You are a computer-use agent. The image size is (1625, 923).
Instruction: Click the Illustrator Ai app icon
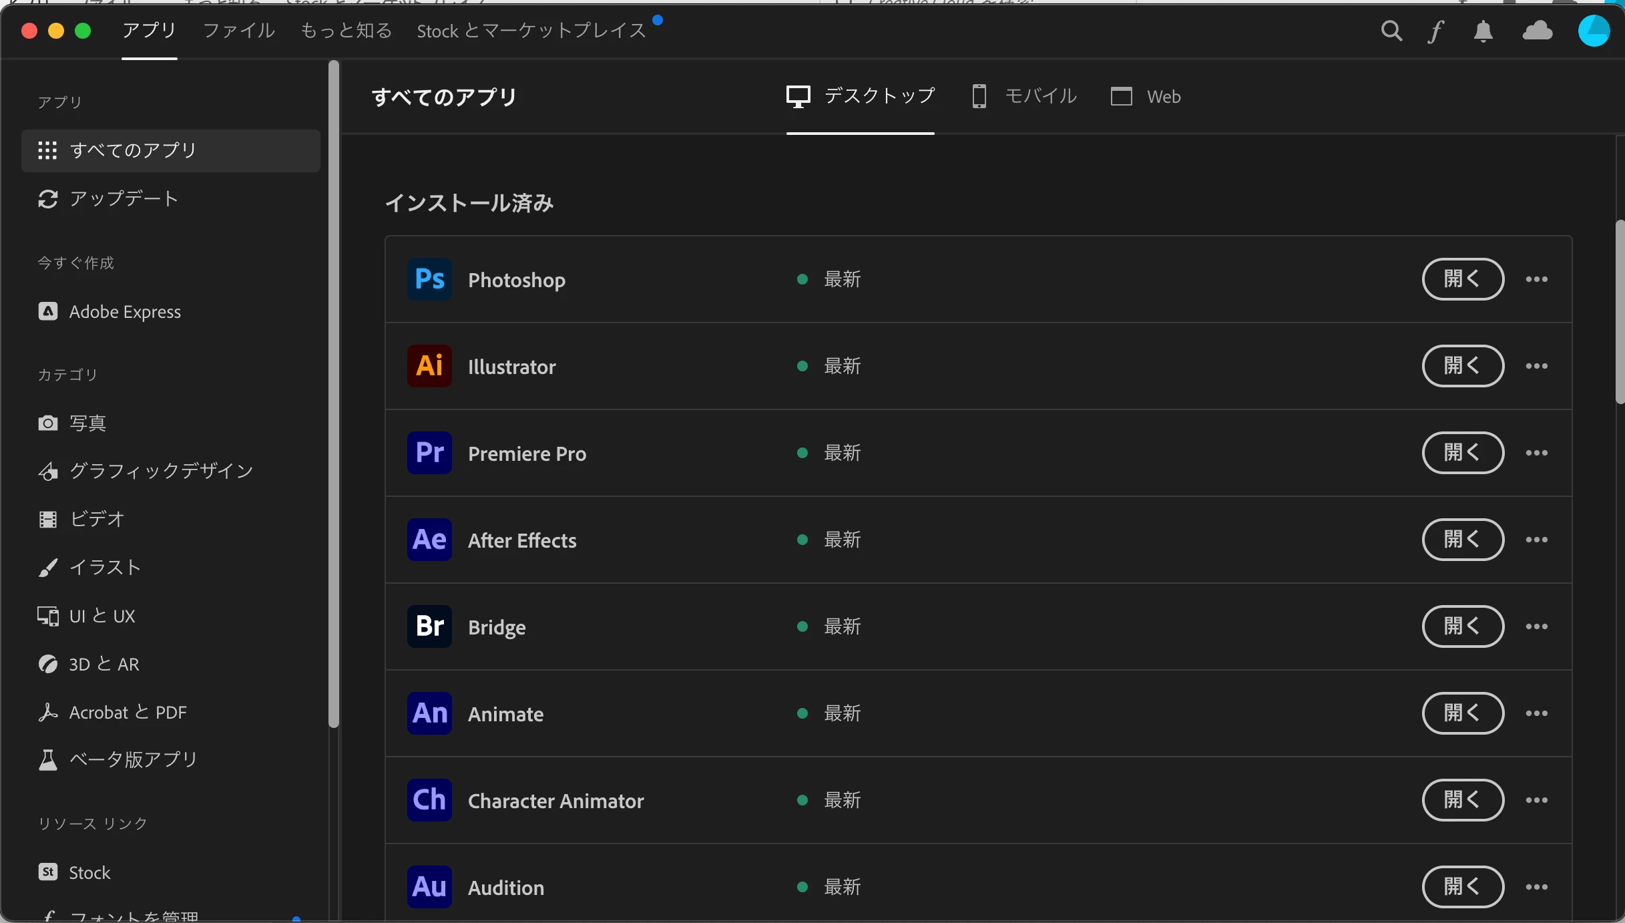point(429,366)
